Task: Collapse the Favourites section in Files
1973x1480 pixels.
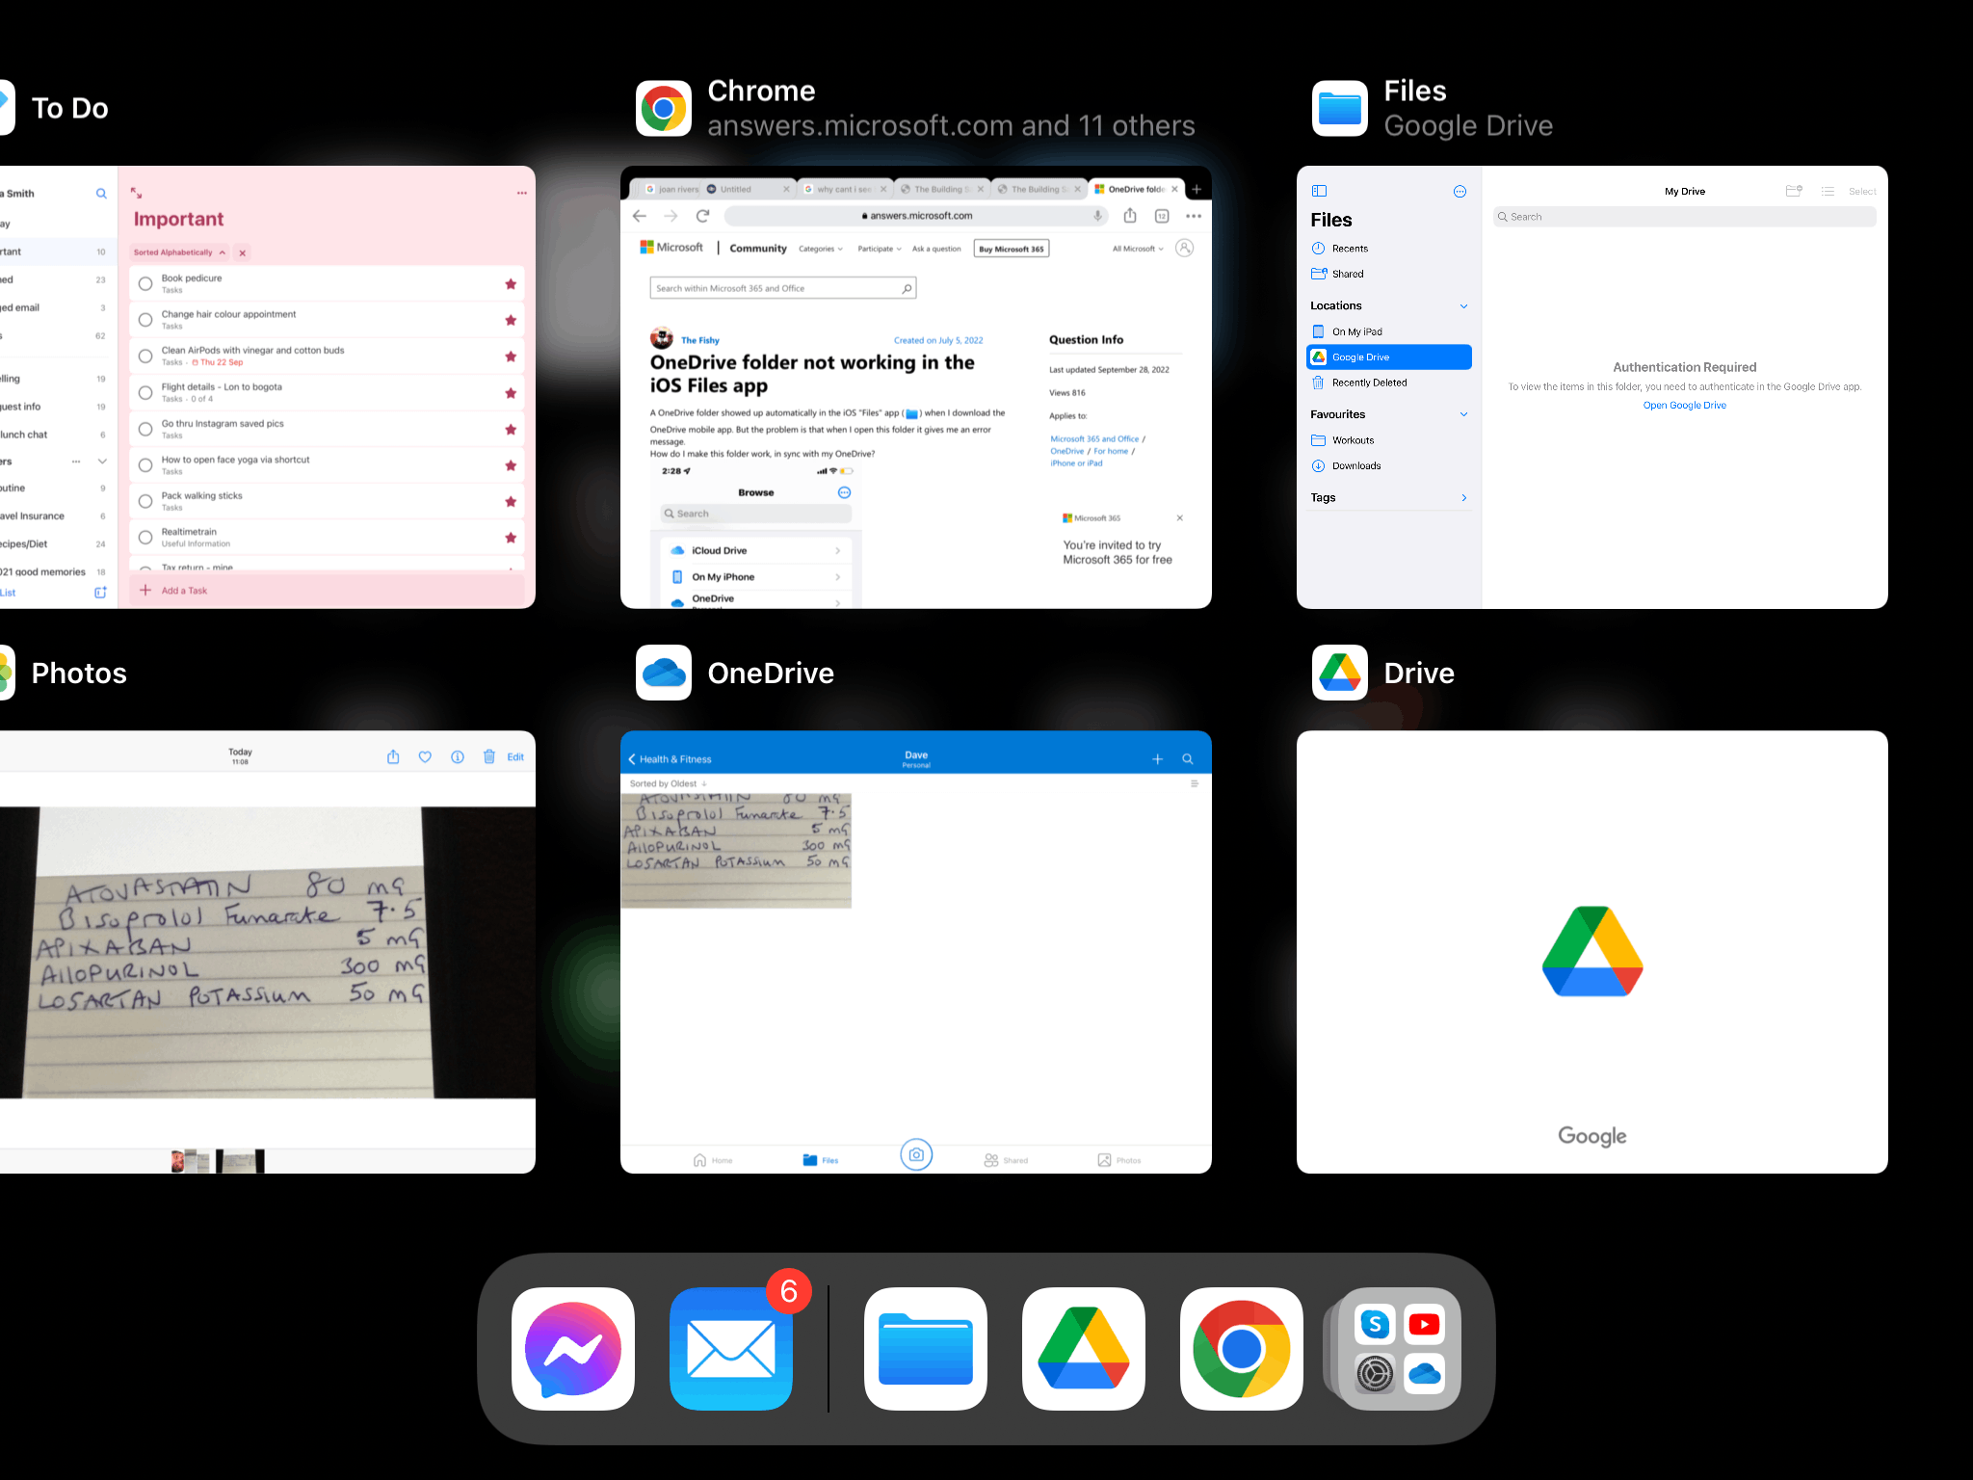Action: coord(1463,414)
